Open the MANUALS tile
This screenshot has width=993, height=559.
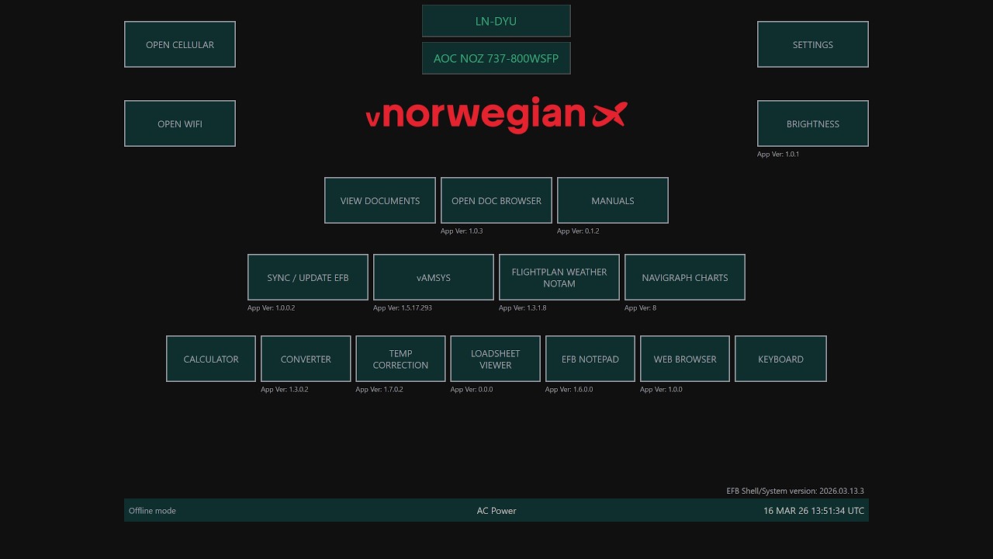point(613,200)
